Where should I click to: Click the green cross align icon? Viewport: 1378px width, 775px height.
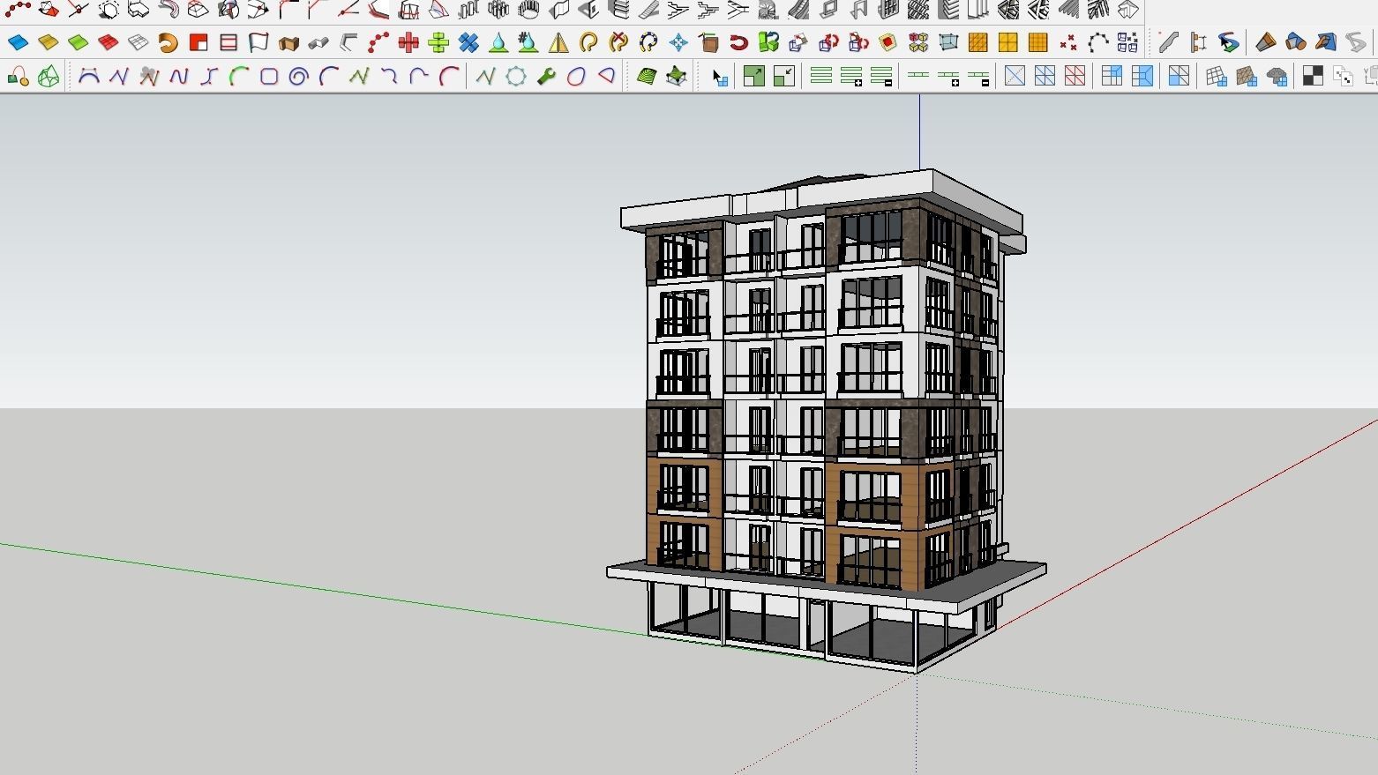point(438,42)
